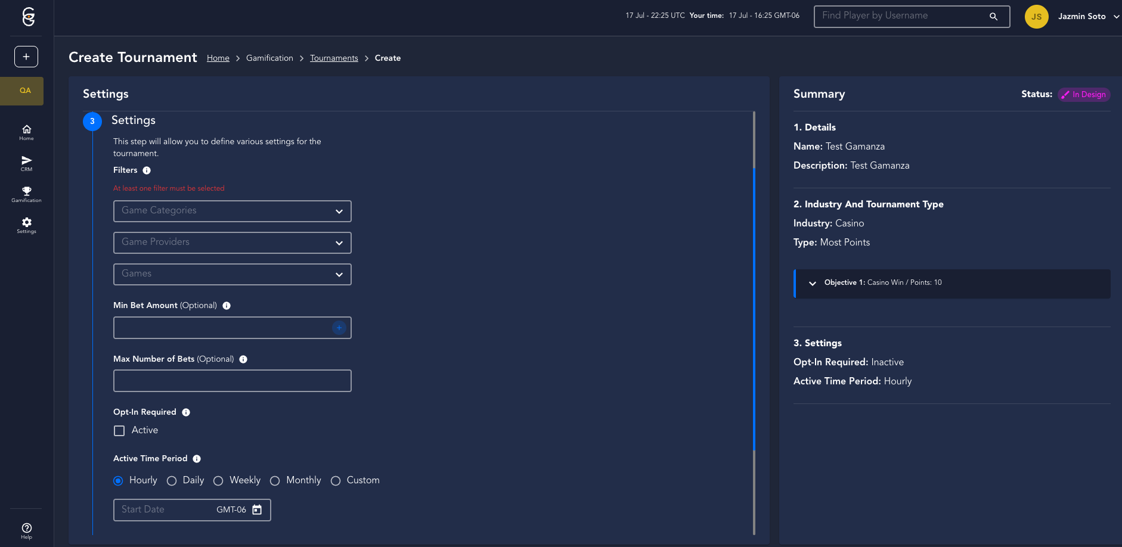Click the Help question mark icon

(26, 530)
